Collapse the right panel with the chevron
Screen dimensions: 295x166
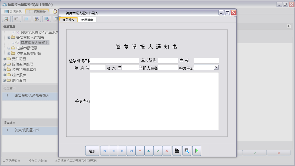[x=289, y=26]
